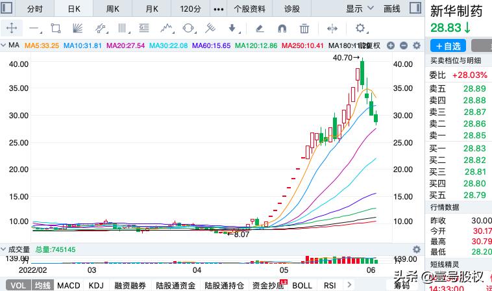Click the plus icon to zoom chart

(390, 46)
